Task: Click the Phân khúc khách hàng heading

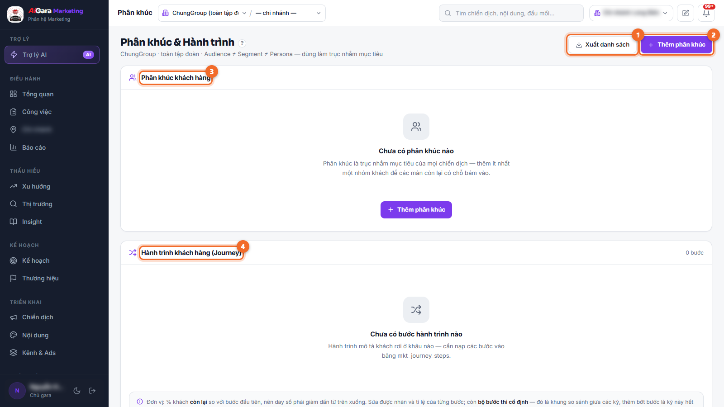Action: [x=176, y=78]
